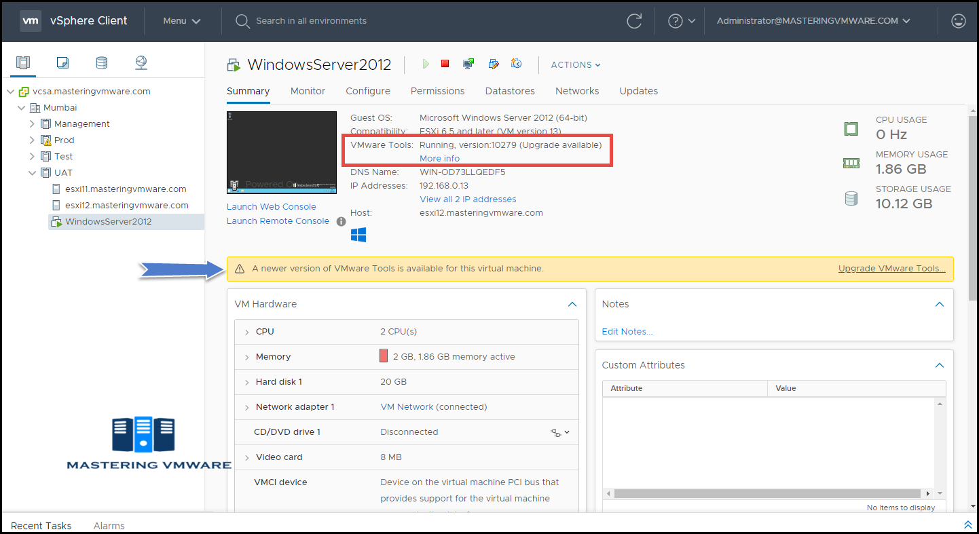
Task: Switch to the Alarms tab
Action: (109, 526)
